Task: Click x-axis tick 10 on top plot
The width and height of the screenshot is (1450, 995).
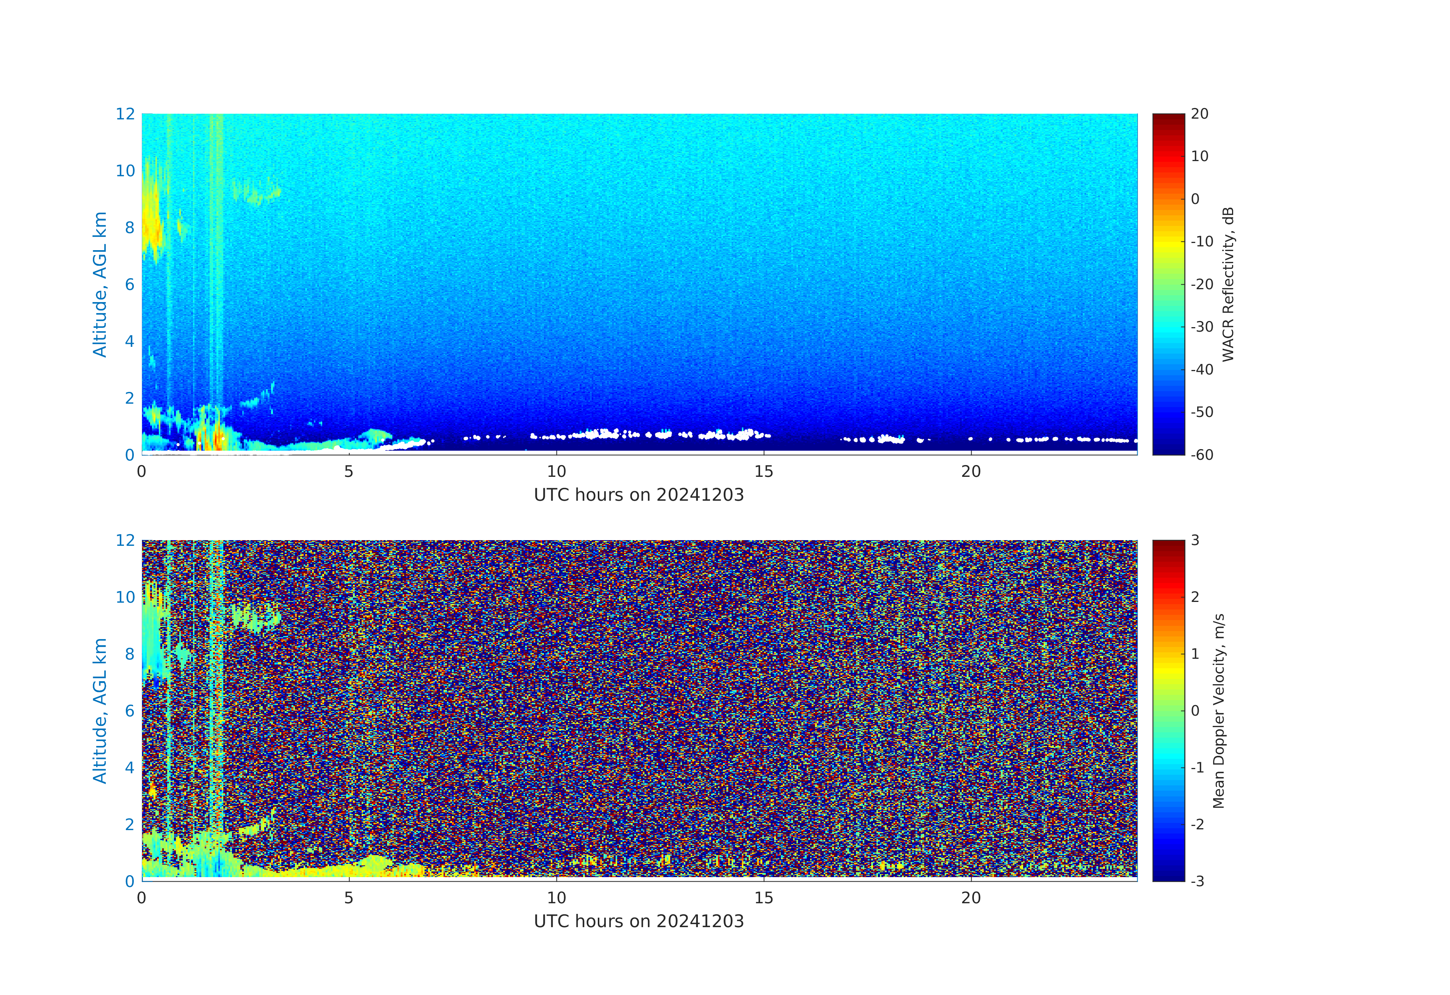Action: [x=556, y=472]
